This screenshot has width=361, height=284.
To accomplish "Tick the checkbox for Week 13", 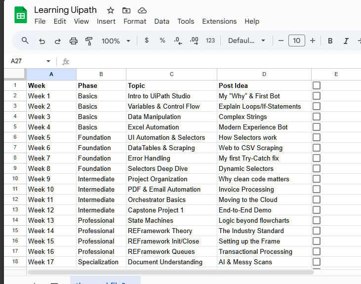I will (317, 220).
